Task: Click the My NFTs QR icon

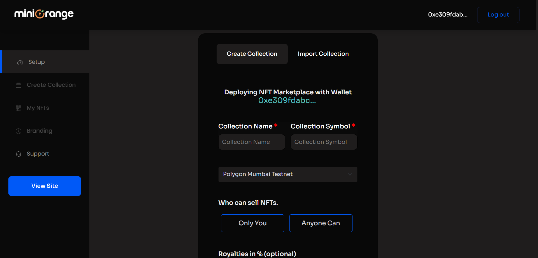Action: 18,108
